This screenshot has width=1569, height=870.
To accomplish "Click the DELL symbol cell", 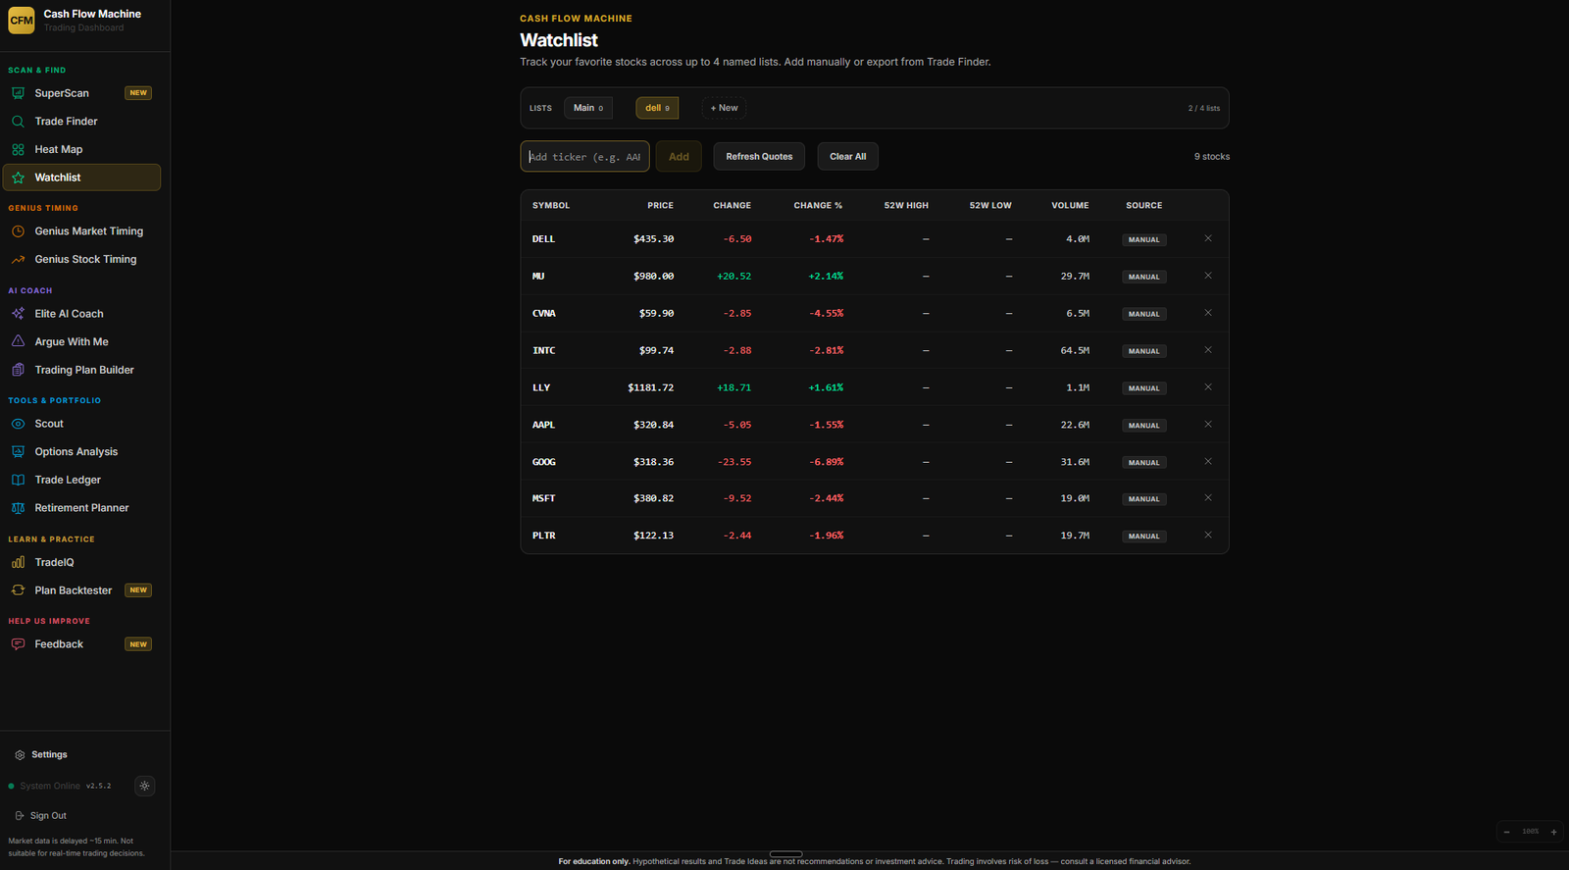I will (x=543, y=239).
